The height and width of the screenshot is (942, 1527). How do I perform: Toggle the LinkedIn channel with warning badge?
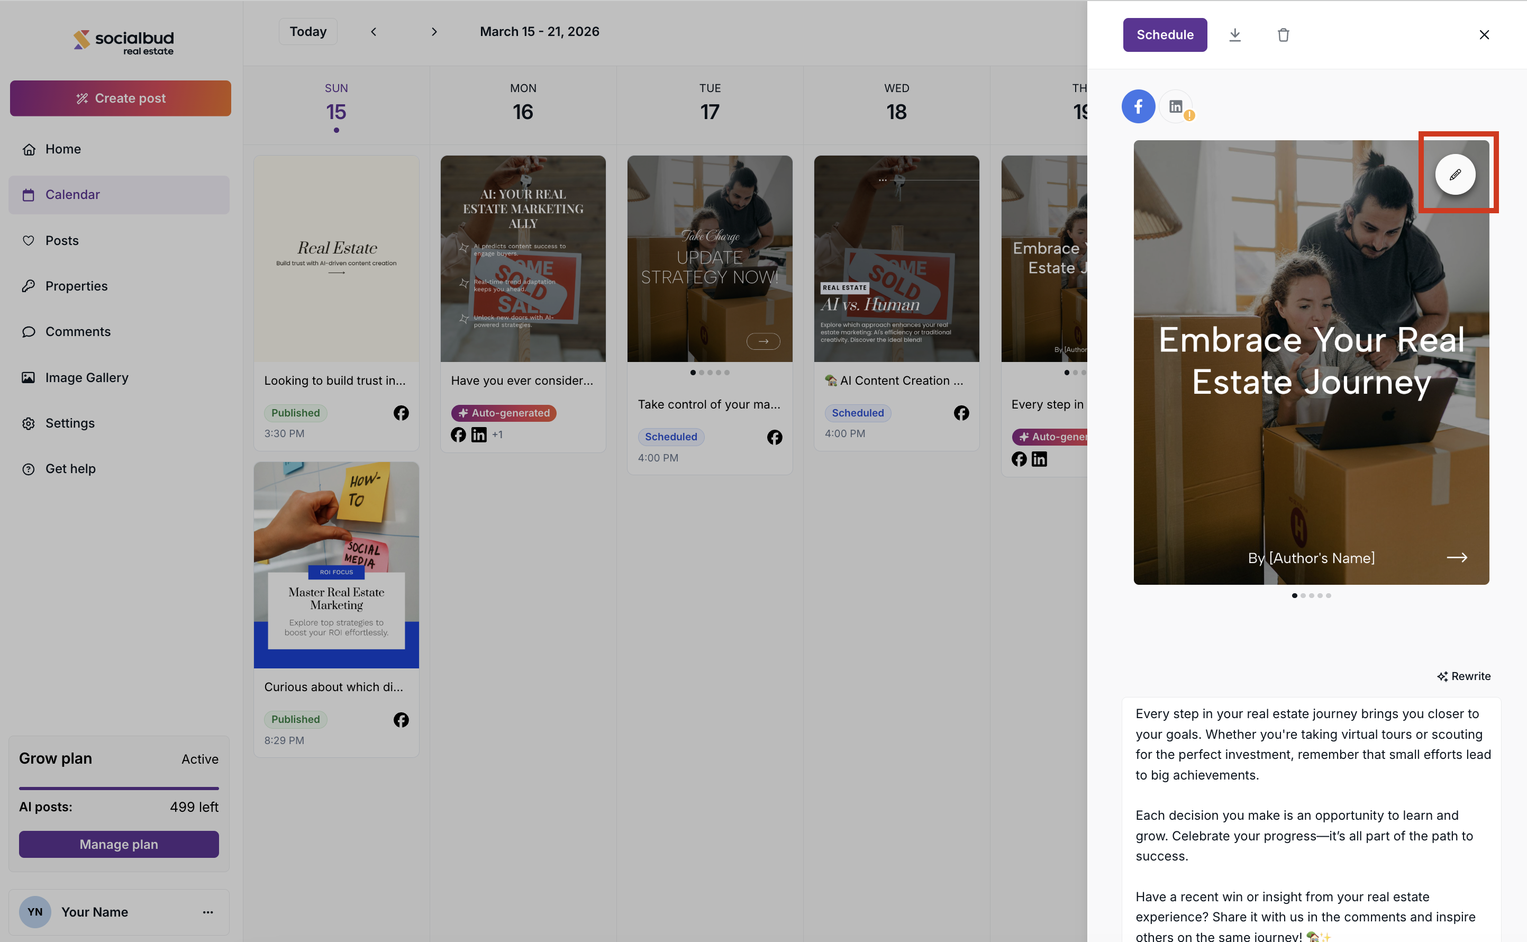[1176, 106]
